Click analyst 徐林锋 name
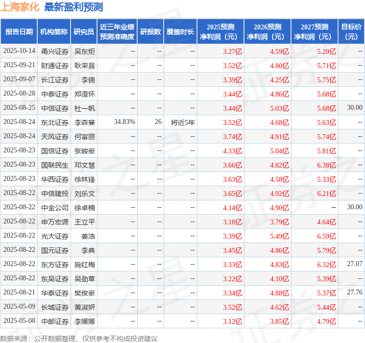This screenshot has width=365, height=343. click(x=84, y=179)
